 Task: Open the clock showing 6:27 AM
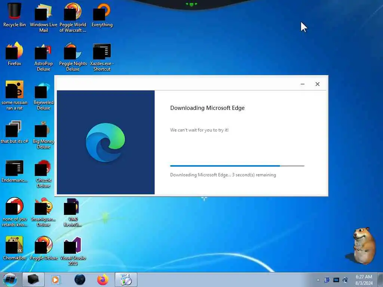[x=364, y=280]
